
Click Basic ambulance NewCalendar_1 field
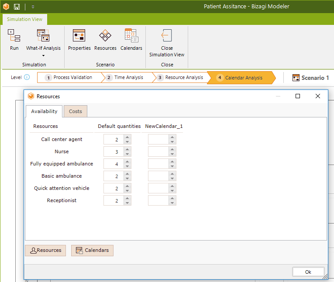coord(158,176)
